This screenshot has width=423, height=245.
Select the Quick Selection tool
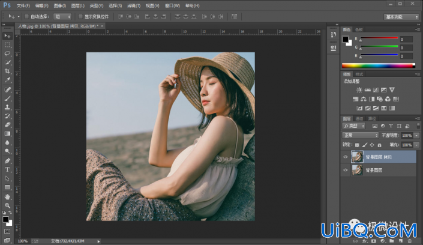[7, 62]
